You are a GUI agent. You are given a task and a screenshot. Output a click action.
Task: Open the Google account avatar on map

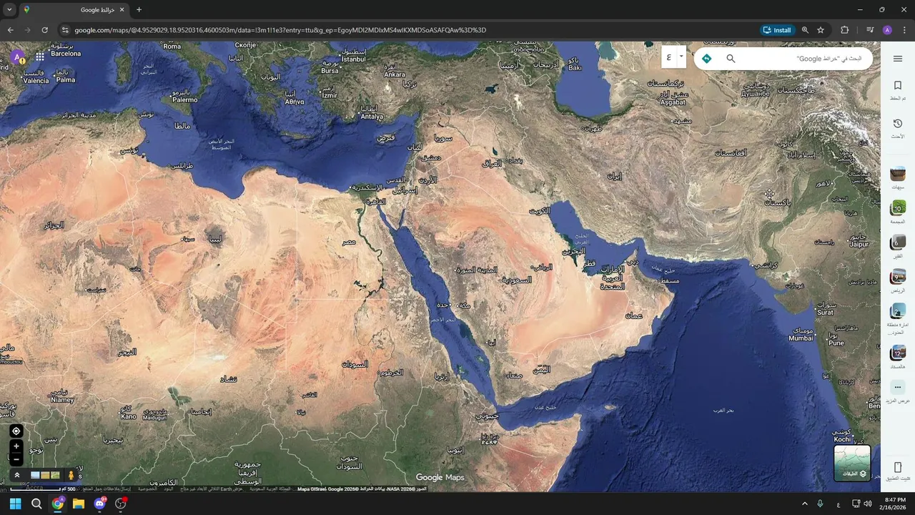pyautogui.click(x=16, y=57)
